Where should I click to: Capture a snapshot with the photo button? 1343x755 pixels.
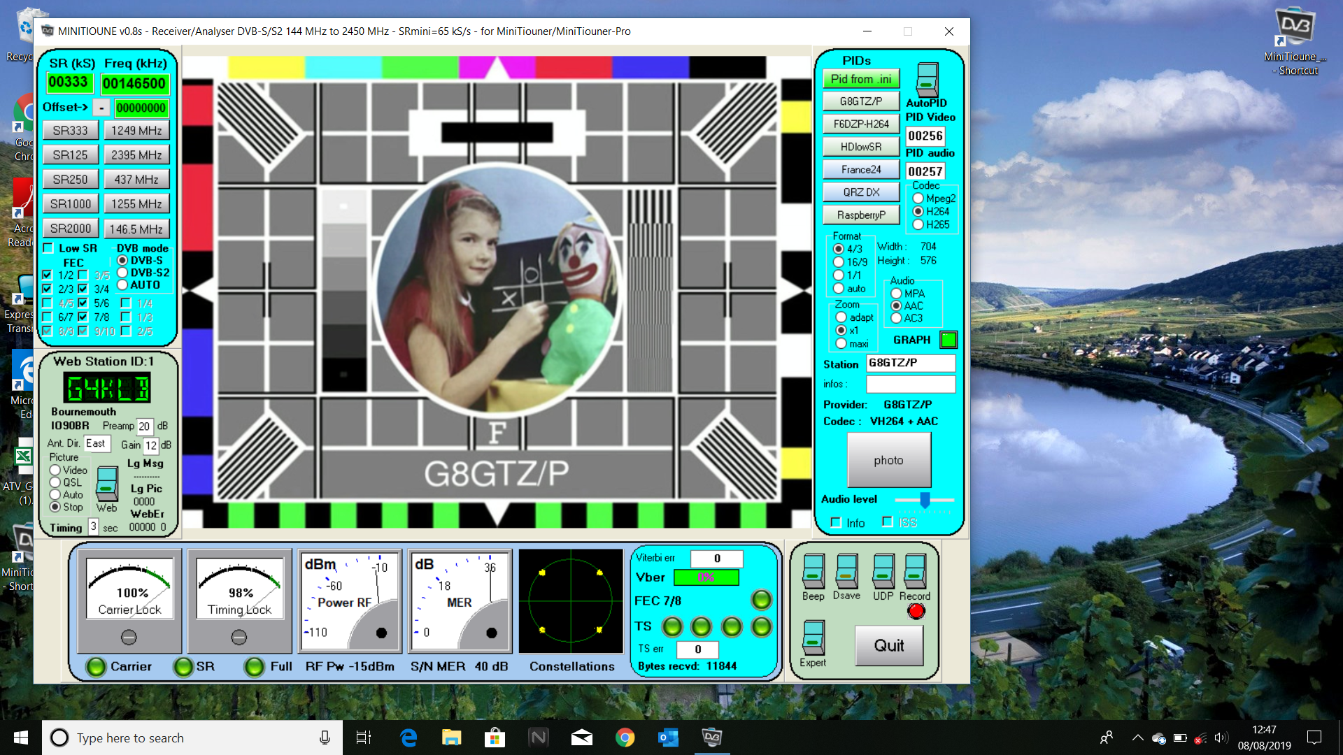point(889,460)
